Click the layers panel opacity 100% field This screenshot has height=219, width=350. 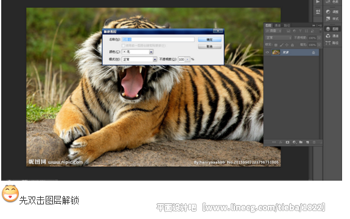(312, 38)
